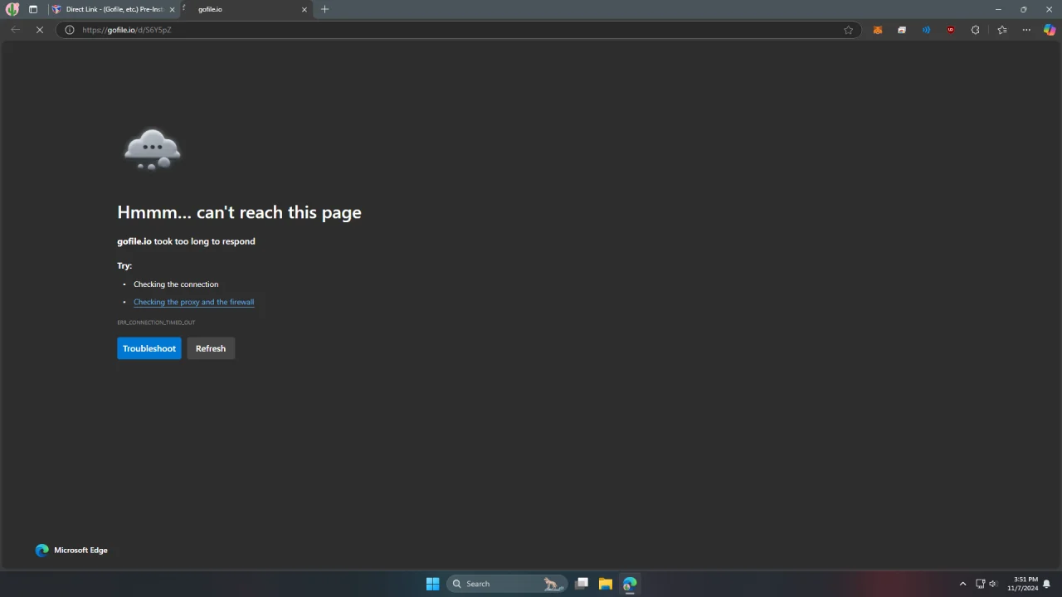Close the Direct Link tab
Viewport: 1062px width, 597px height.
pyautogui.click(x=172, y=9)
